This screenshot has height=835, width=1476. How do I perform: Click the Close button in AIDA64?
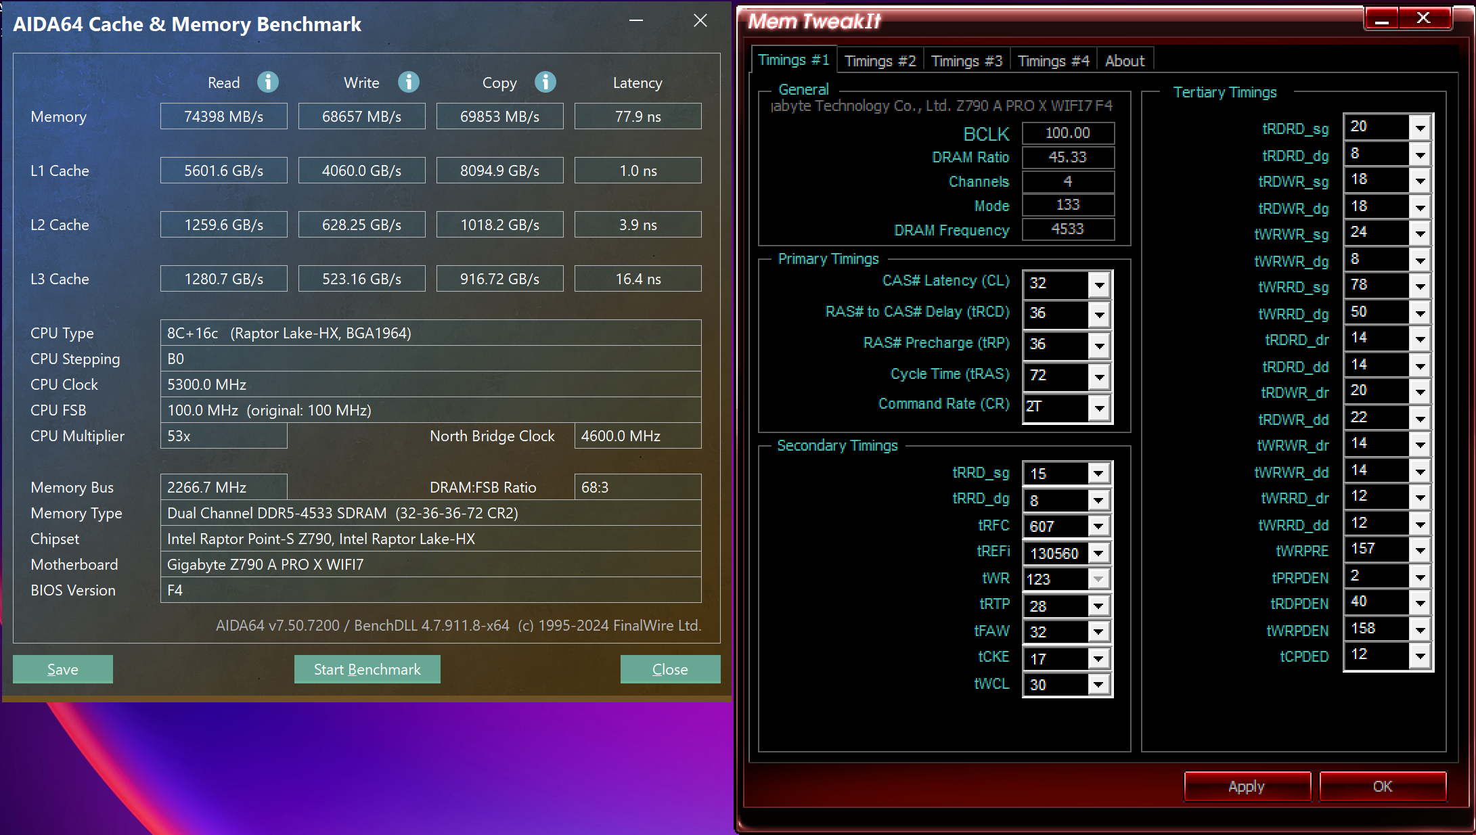point(671,669)
